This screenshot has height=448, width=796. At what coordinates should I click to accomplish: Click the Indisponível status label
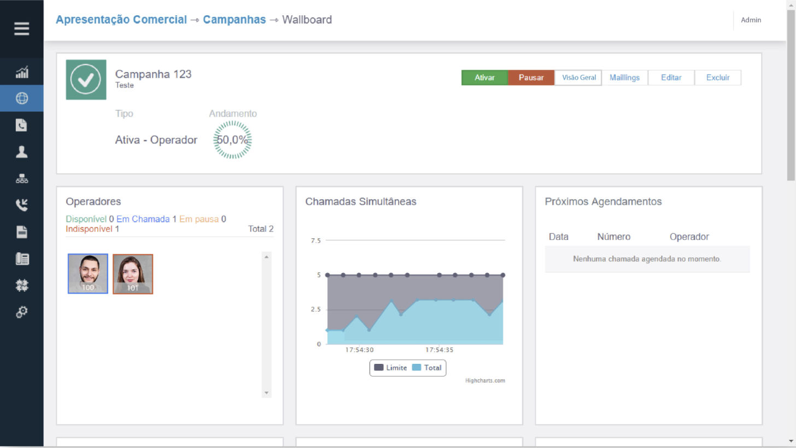[x=89, y=229]
